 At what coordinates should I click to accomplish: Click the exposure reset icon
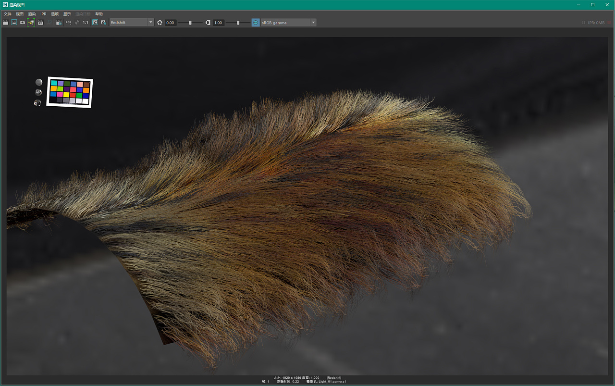160,23
